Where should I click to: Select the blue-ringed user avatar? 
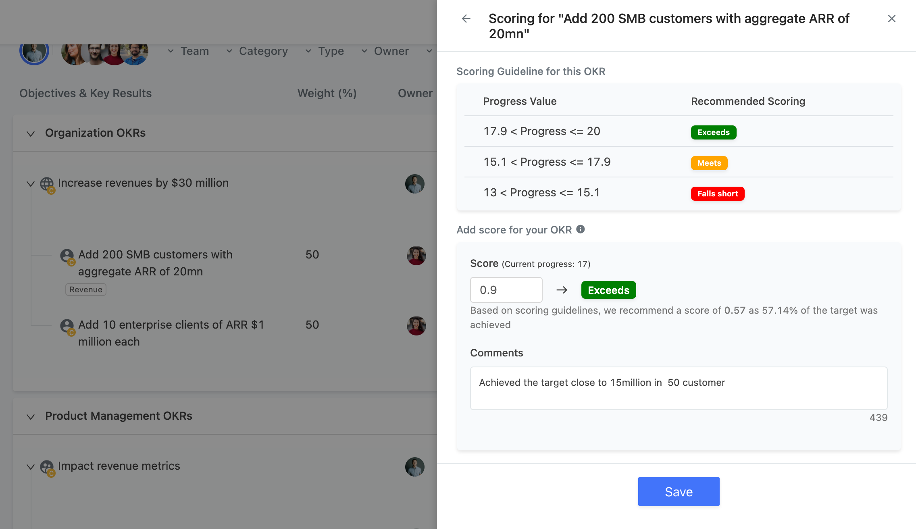(x=34, y=51)
